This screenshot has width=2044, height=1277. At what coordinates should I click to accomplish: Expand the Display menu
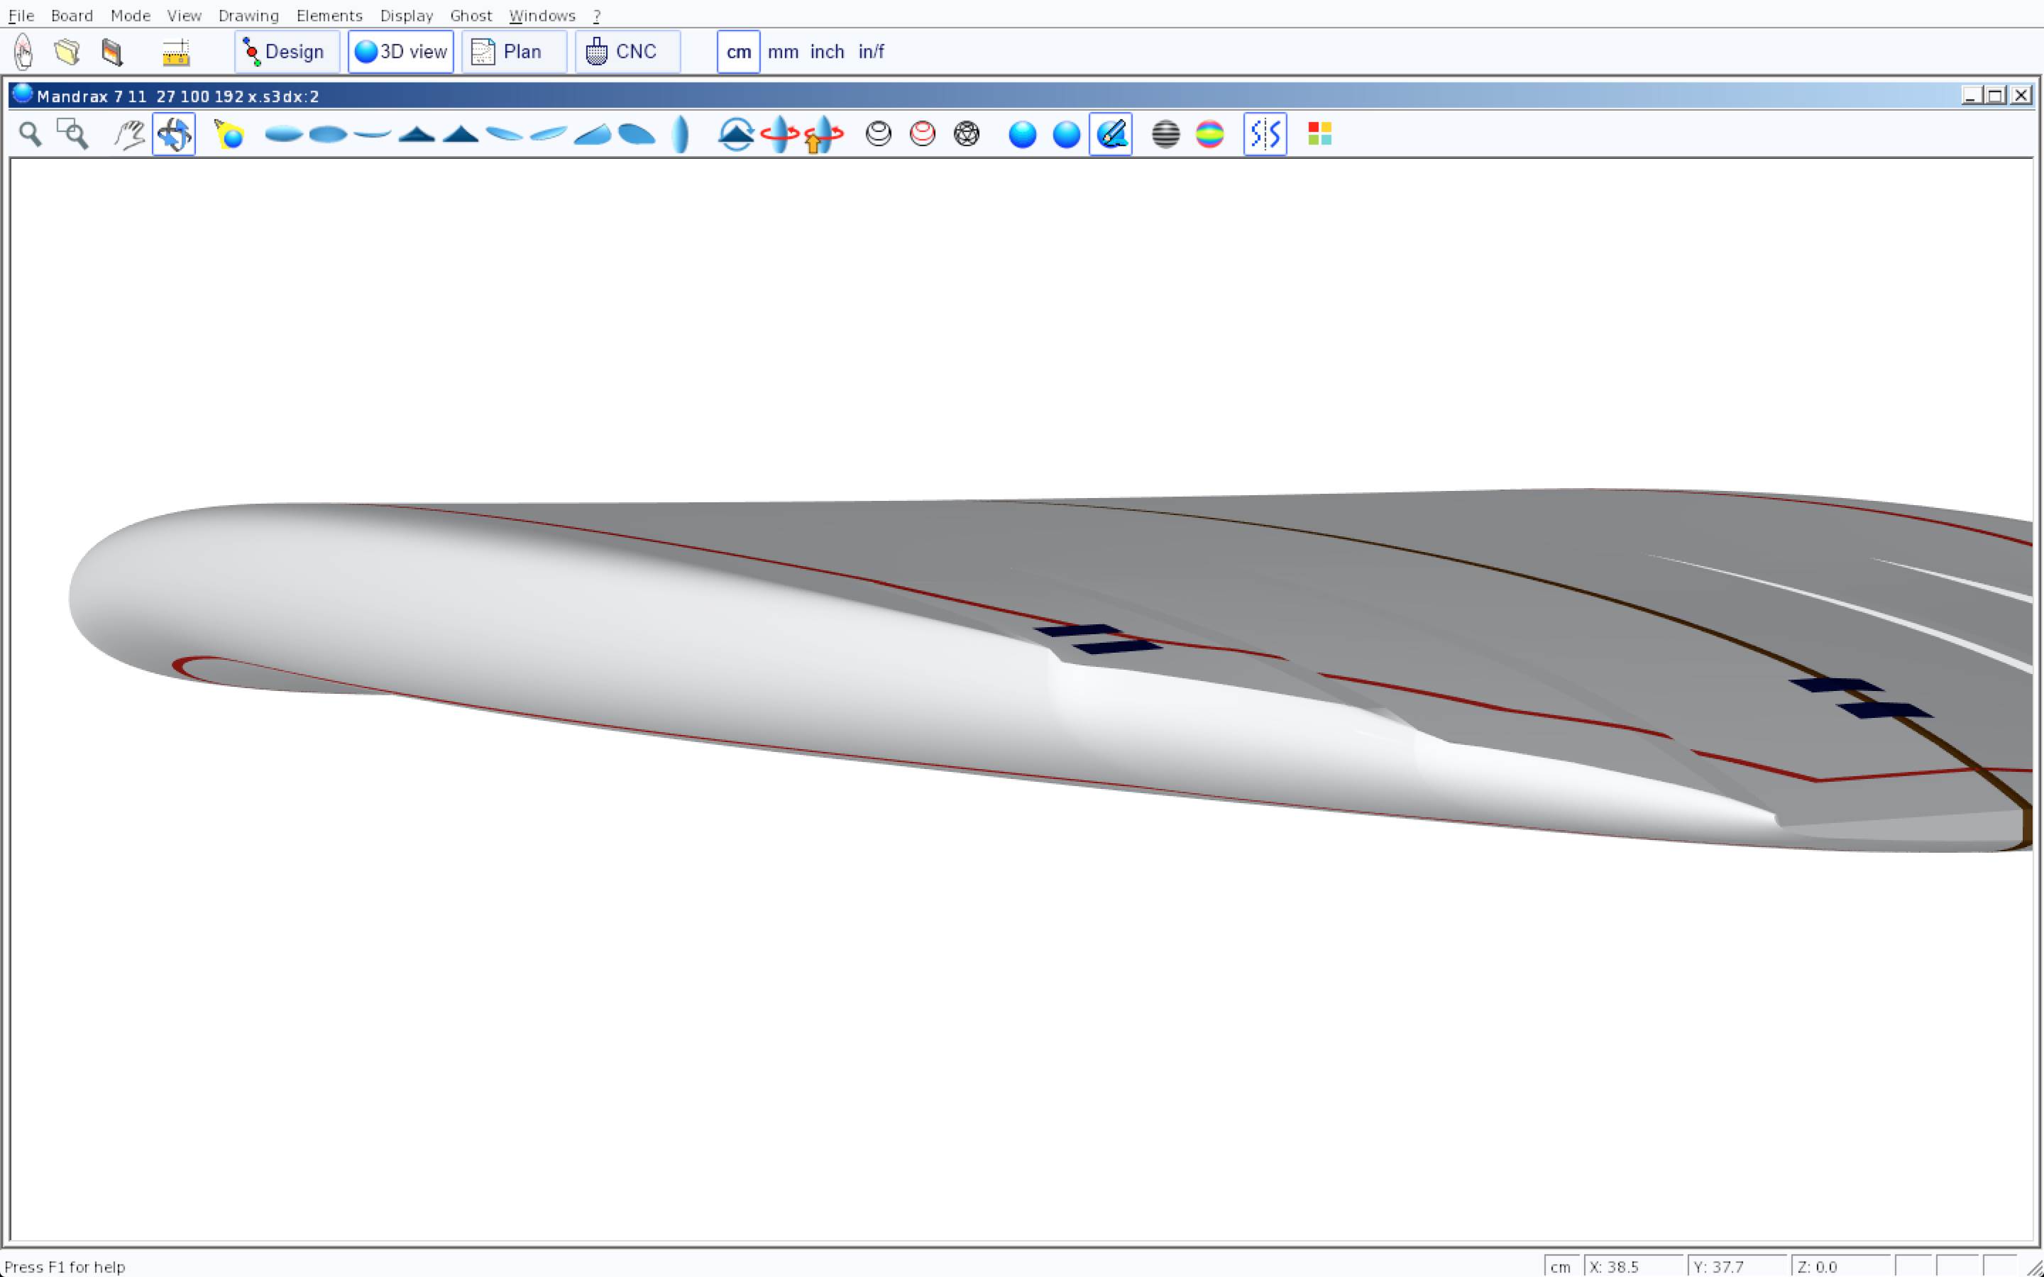pos(406,15)
